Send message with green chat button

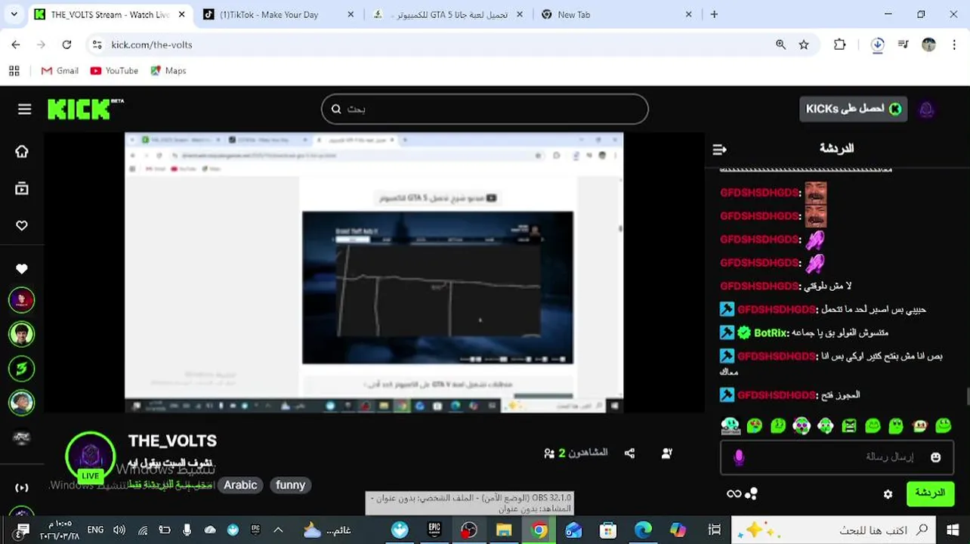[930, 493]
